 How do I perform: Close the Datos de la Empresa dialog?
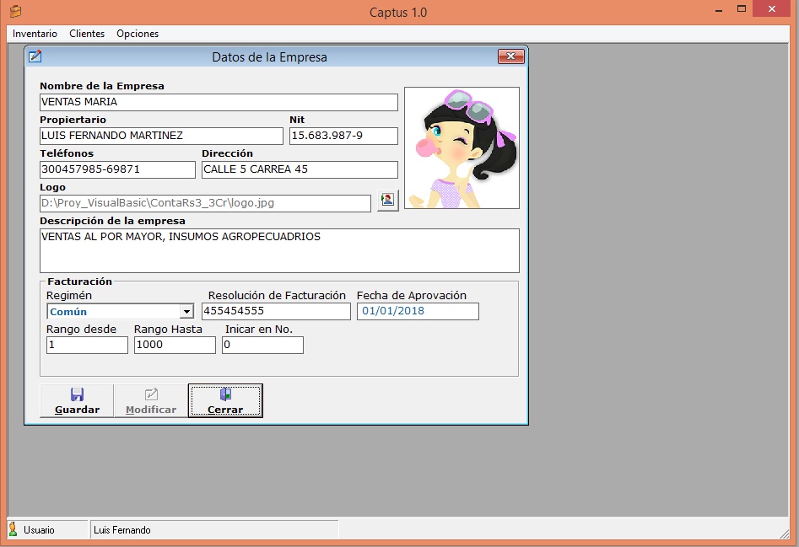tap(510, 57)
